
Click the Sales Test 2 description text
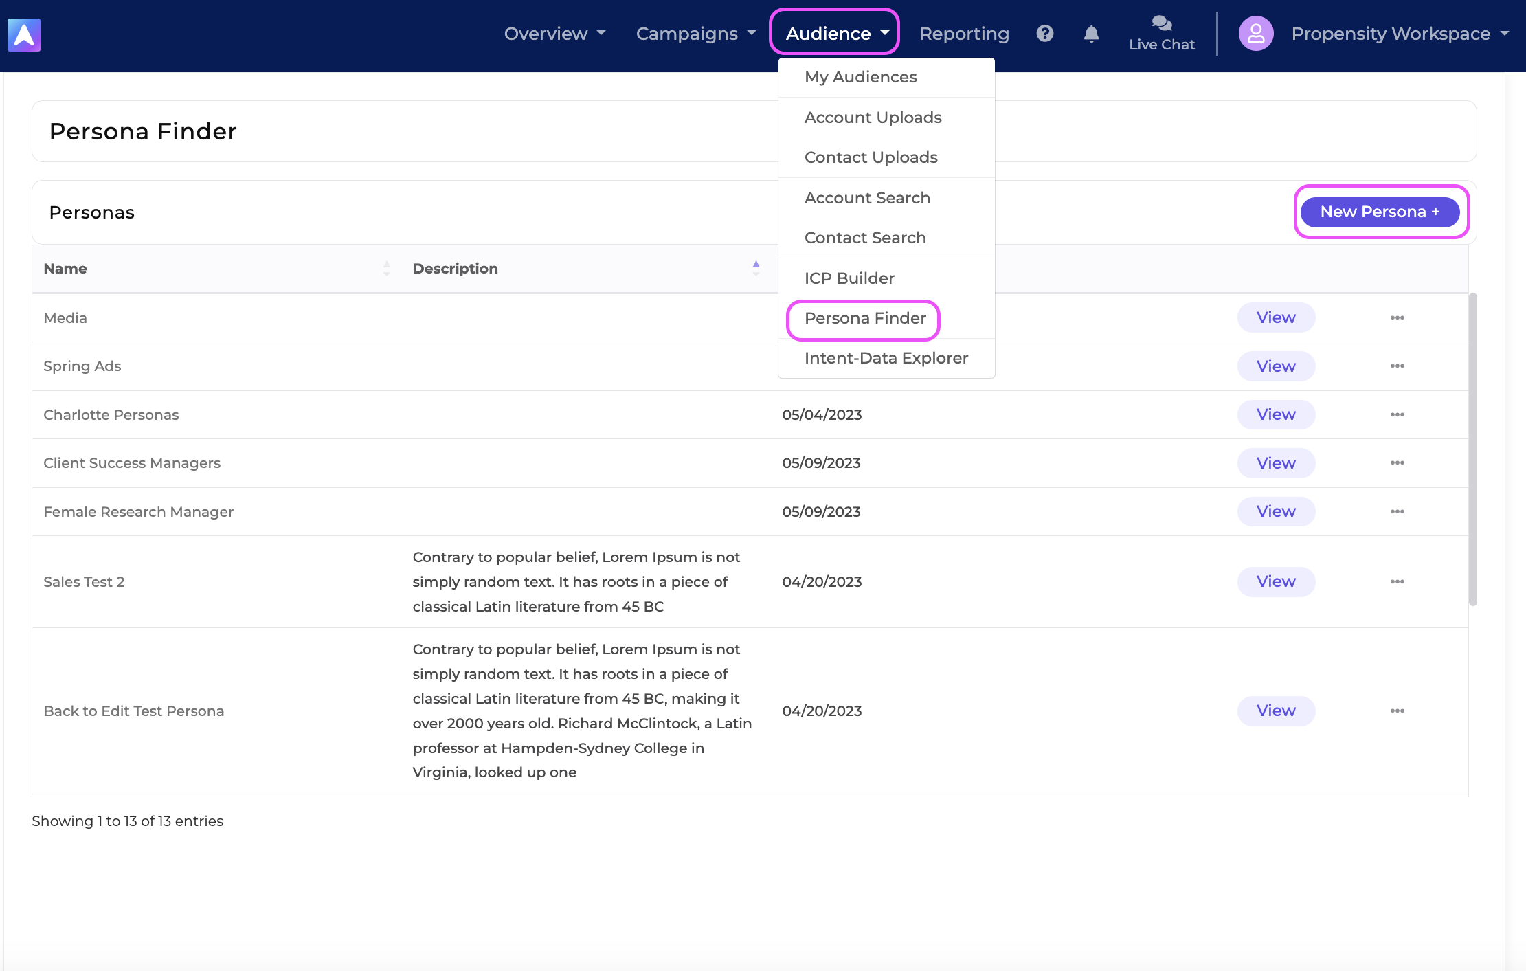(x=576, y=581)
